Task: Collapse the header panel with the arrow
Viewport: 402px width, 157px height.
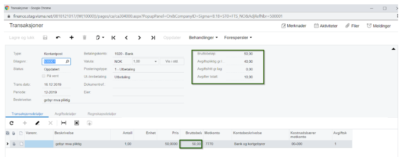Action: coord(394,49)
